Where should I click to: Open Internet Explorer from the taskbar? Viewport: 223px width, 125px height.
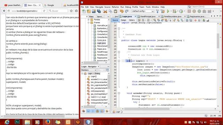pyautogui.click(x=7, y=122)
